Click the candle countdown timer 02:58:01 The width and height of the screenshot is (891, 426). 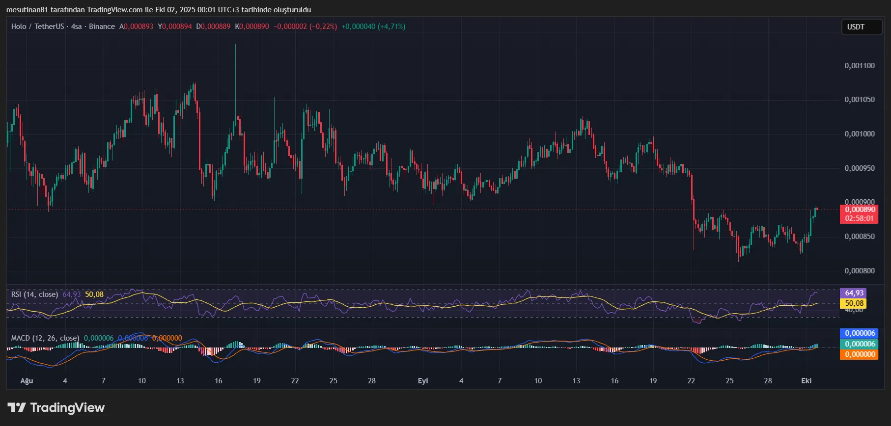tap(860, 218)
